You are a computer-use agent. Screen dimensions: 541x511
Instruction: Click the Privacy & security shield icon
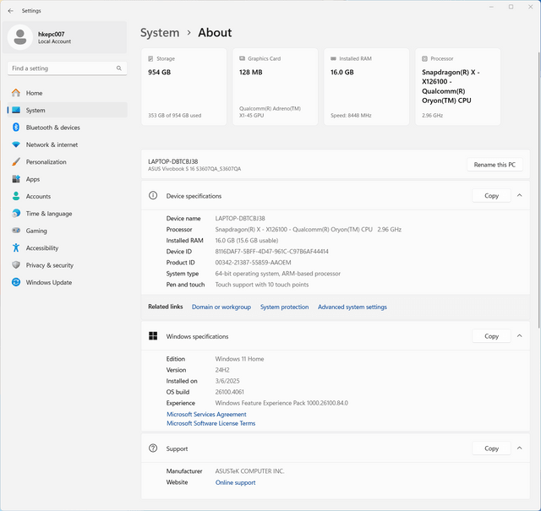pyautogui.click(x=16, y=265)
